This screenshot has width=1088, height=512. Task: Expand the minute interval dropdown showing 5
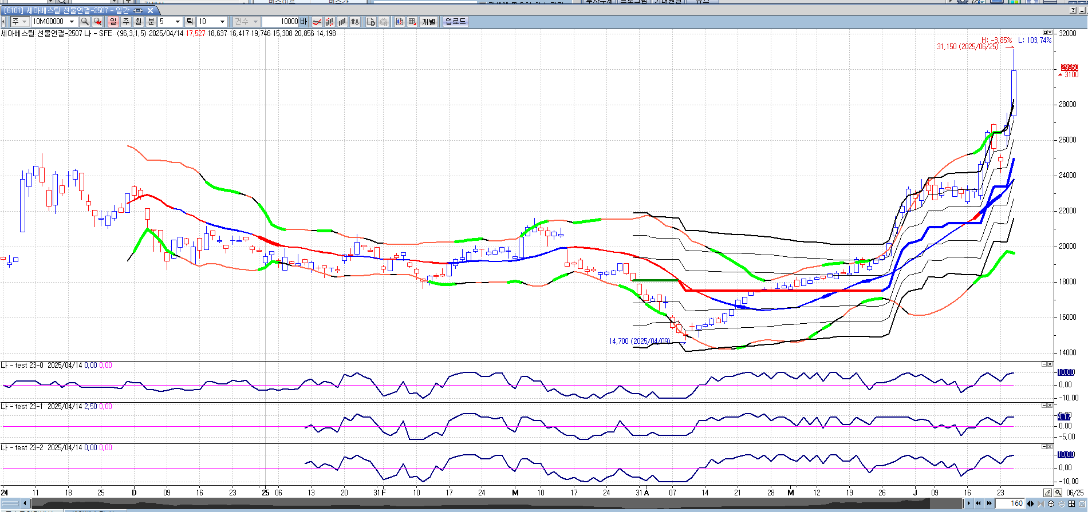(178, 22)
